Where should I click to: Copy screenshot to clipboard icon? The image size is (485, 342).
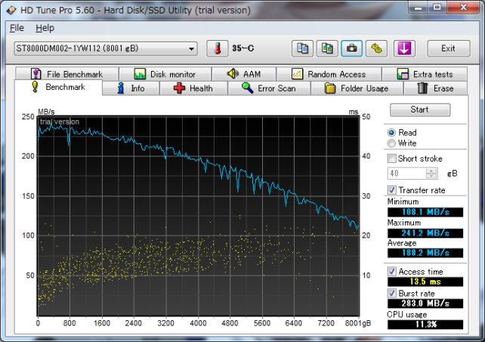[x=327, y=48]
